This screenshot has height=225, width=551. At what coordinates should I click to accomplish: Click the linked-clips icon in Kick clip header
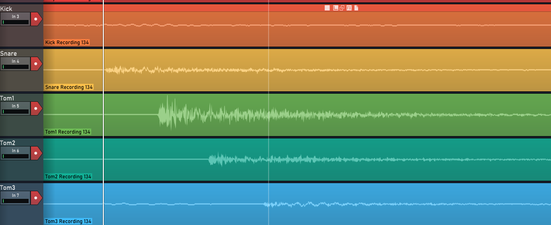342,8
